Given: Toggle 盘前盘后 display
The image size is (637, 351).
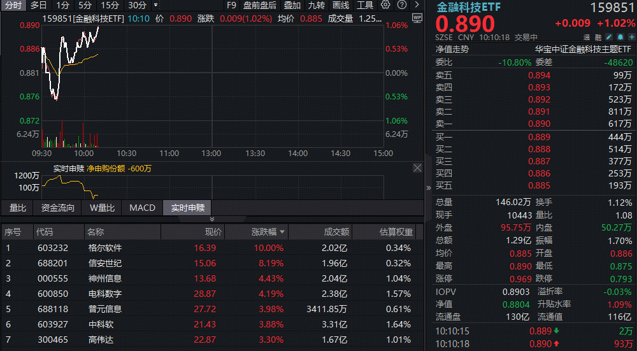Looking at the screenshot, I should (259, 5).
